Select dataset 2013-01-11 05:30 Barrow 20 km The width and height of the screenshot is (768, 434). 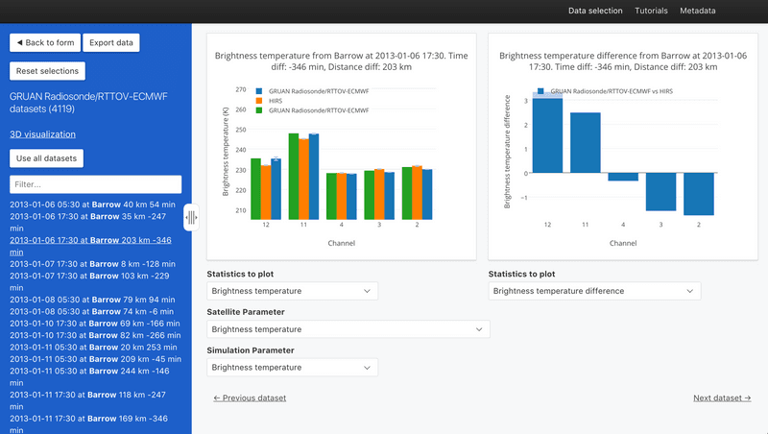coord(93,347)
